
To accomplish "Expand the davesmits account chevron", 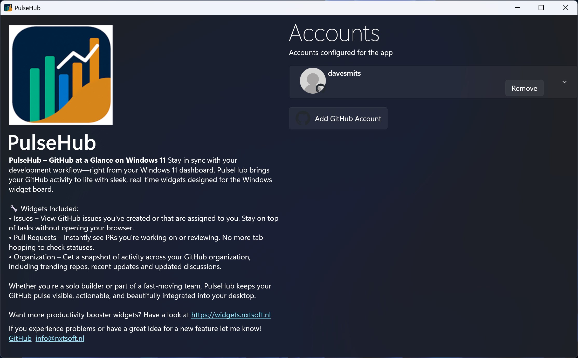I will pyautogui.click(x=565, y=82).
